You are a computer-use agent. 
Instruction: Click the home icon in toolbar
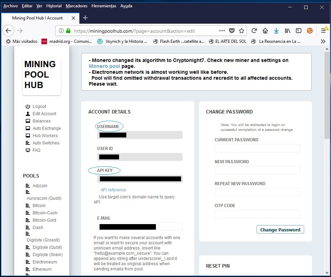click(x=265, y=31)
